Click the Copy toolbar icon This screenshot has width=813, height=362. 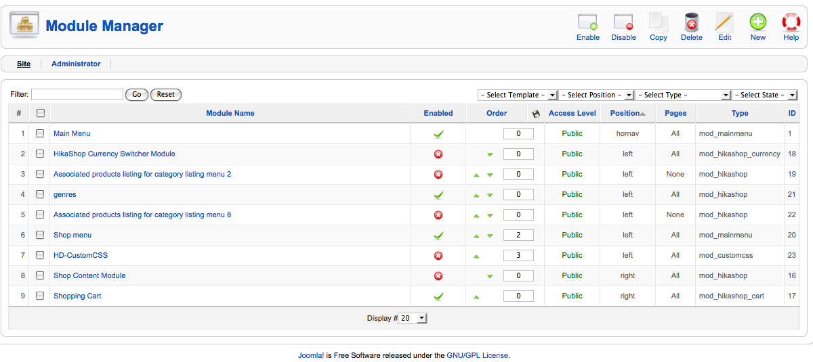click(x=659, y=22)
